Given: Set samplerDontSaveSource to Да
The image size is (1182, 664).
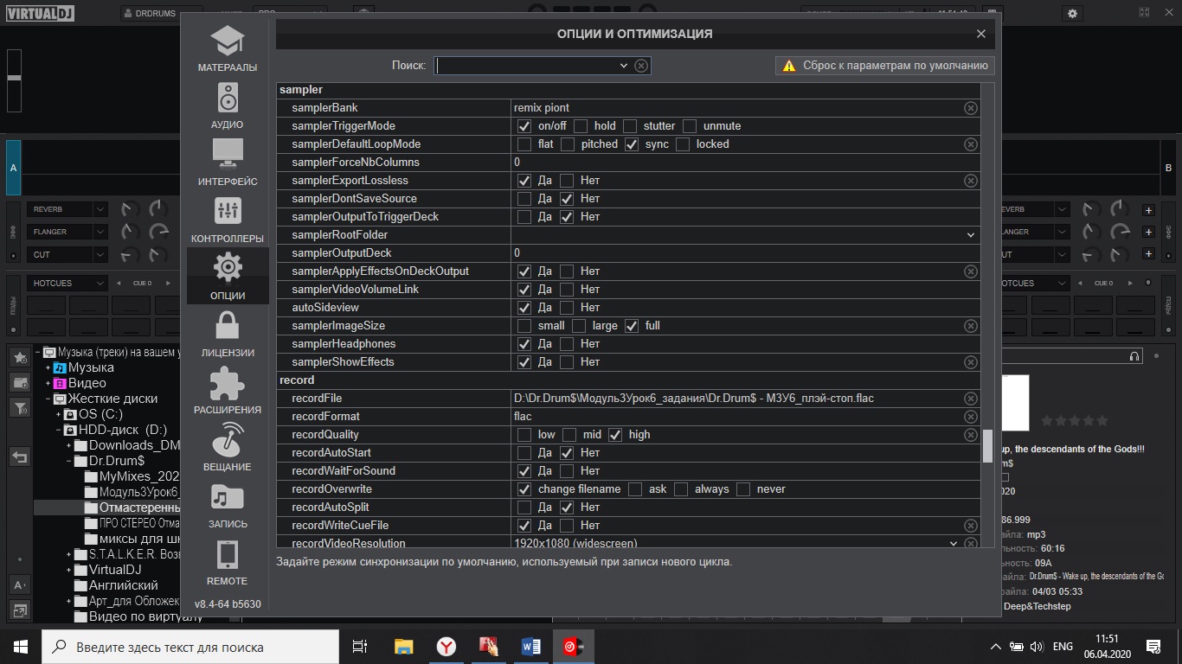Looking at the screenshot, I should pos(524,199).
